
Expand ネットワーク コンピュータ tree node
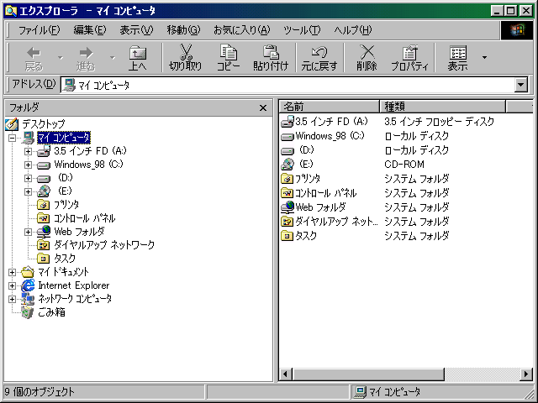12,299
